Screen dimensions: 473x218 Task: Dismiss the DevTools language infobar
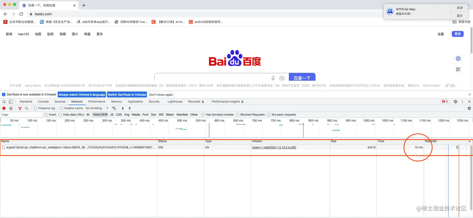[470, 94]
